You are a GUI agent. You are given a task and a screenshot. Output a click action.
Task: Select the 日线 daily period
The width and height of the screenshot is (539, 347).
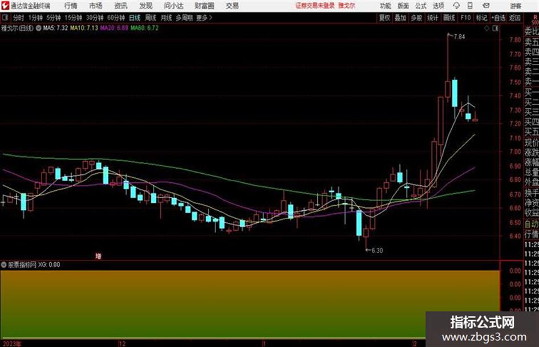135,18
